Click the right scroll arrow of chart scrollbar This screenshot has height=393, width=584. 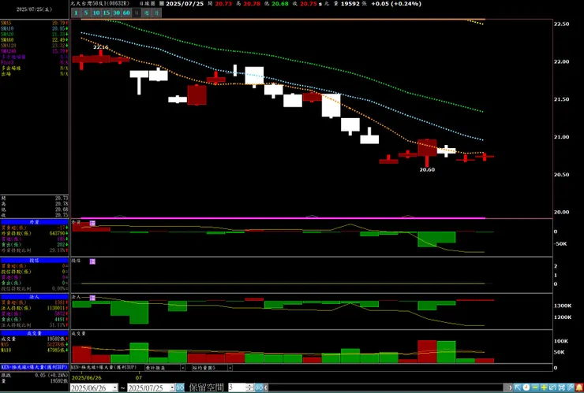[511, 387]
